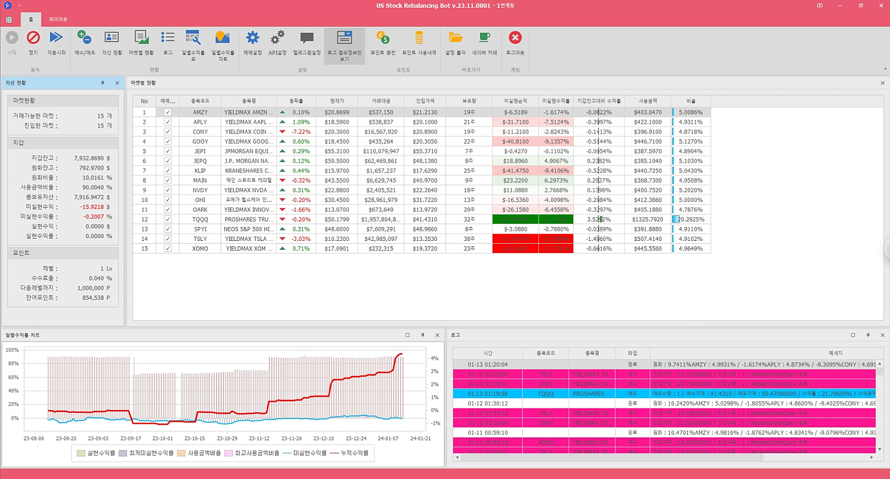This screenshot has height=479, width=890.
Task: Click the ribbon display options icon in title bar
Action: tap(820, 6)
